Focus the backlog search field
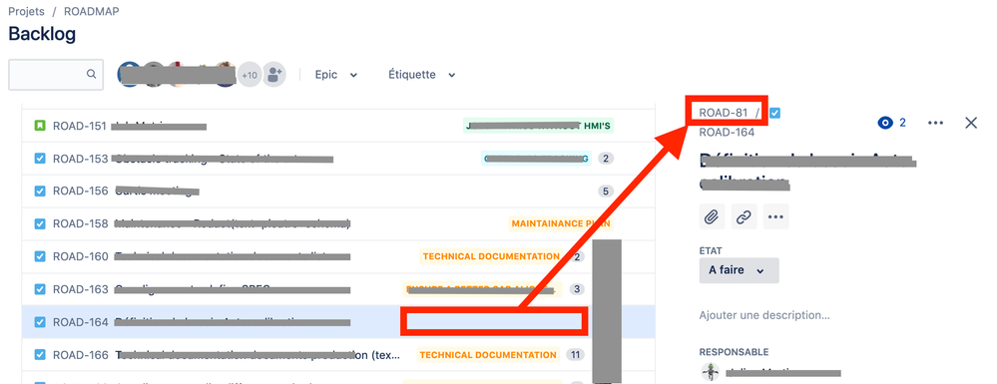997x384 pixels. click(56, 75)
